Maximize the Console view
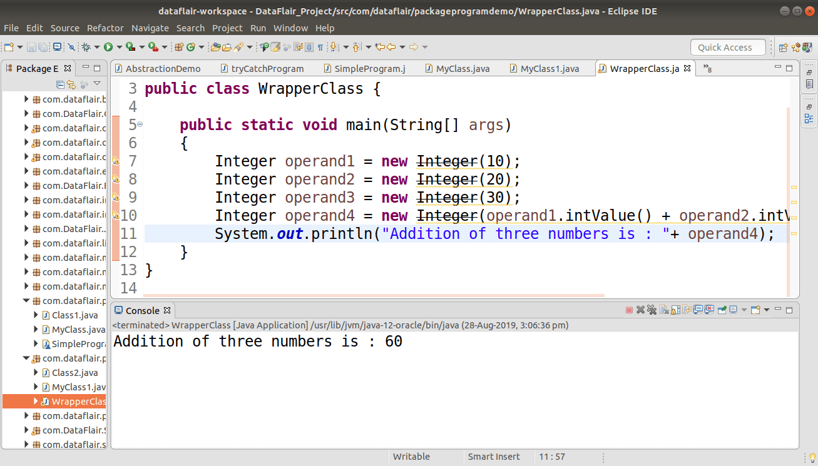 coord(789,309)
